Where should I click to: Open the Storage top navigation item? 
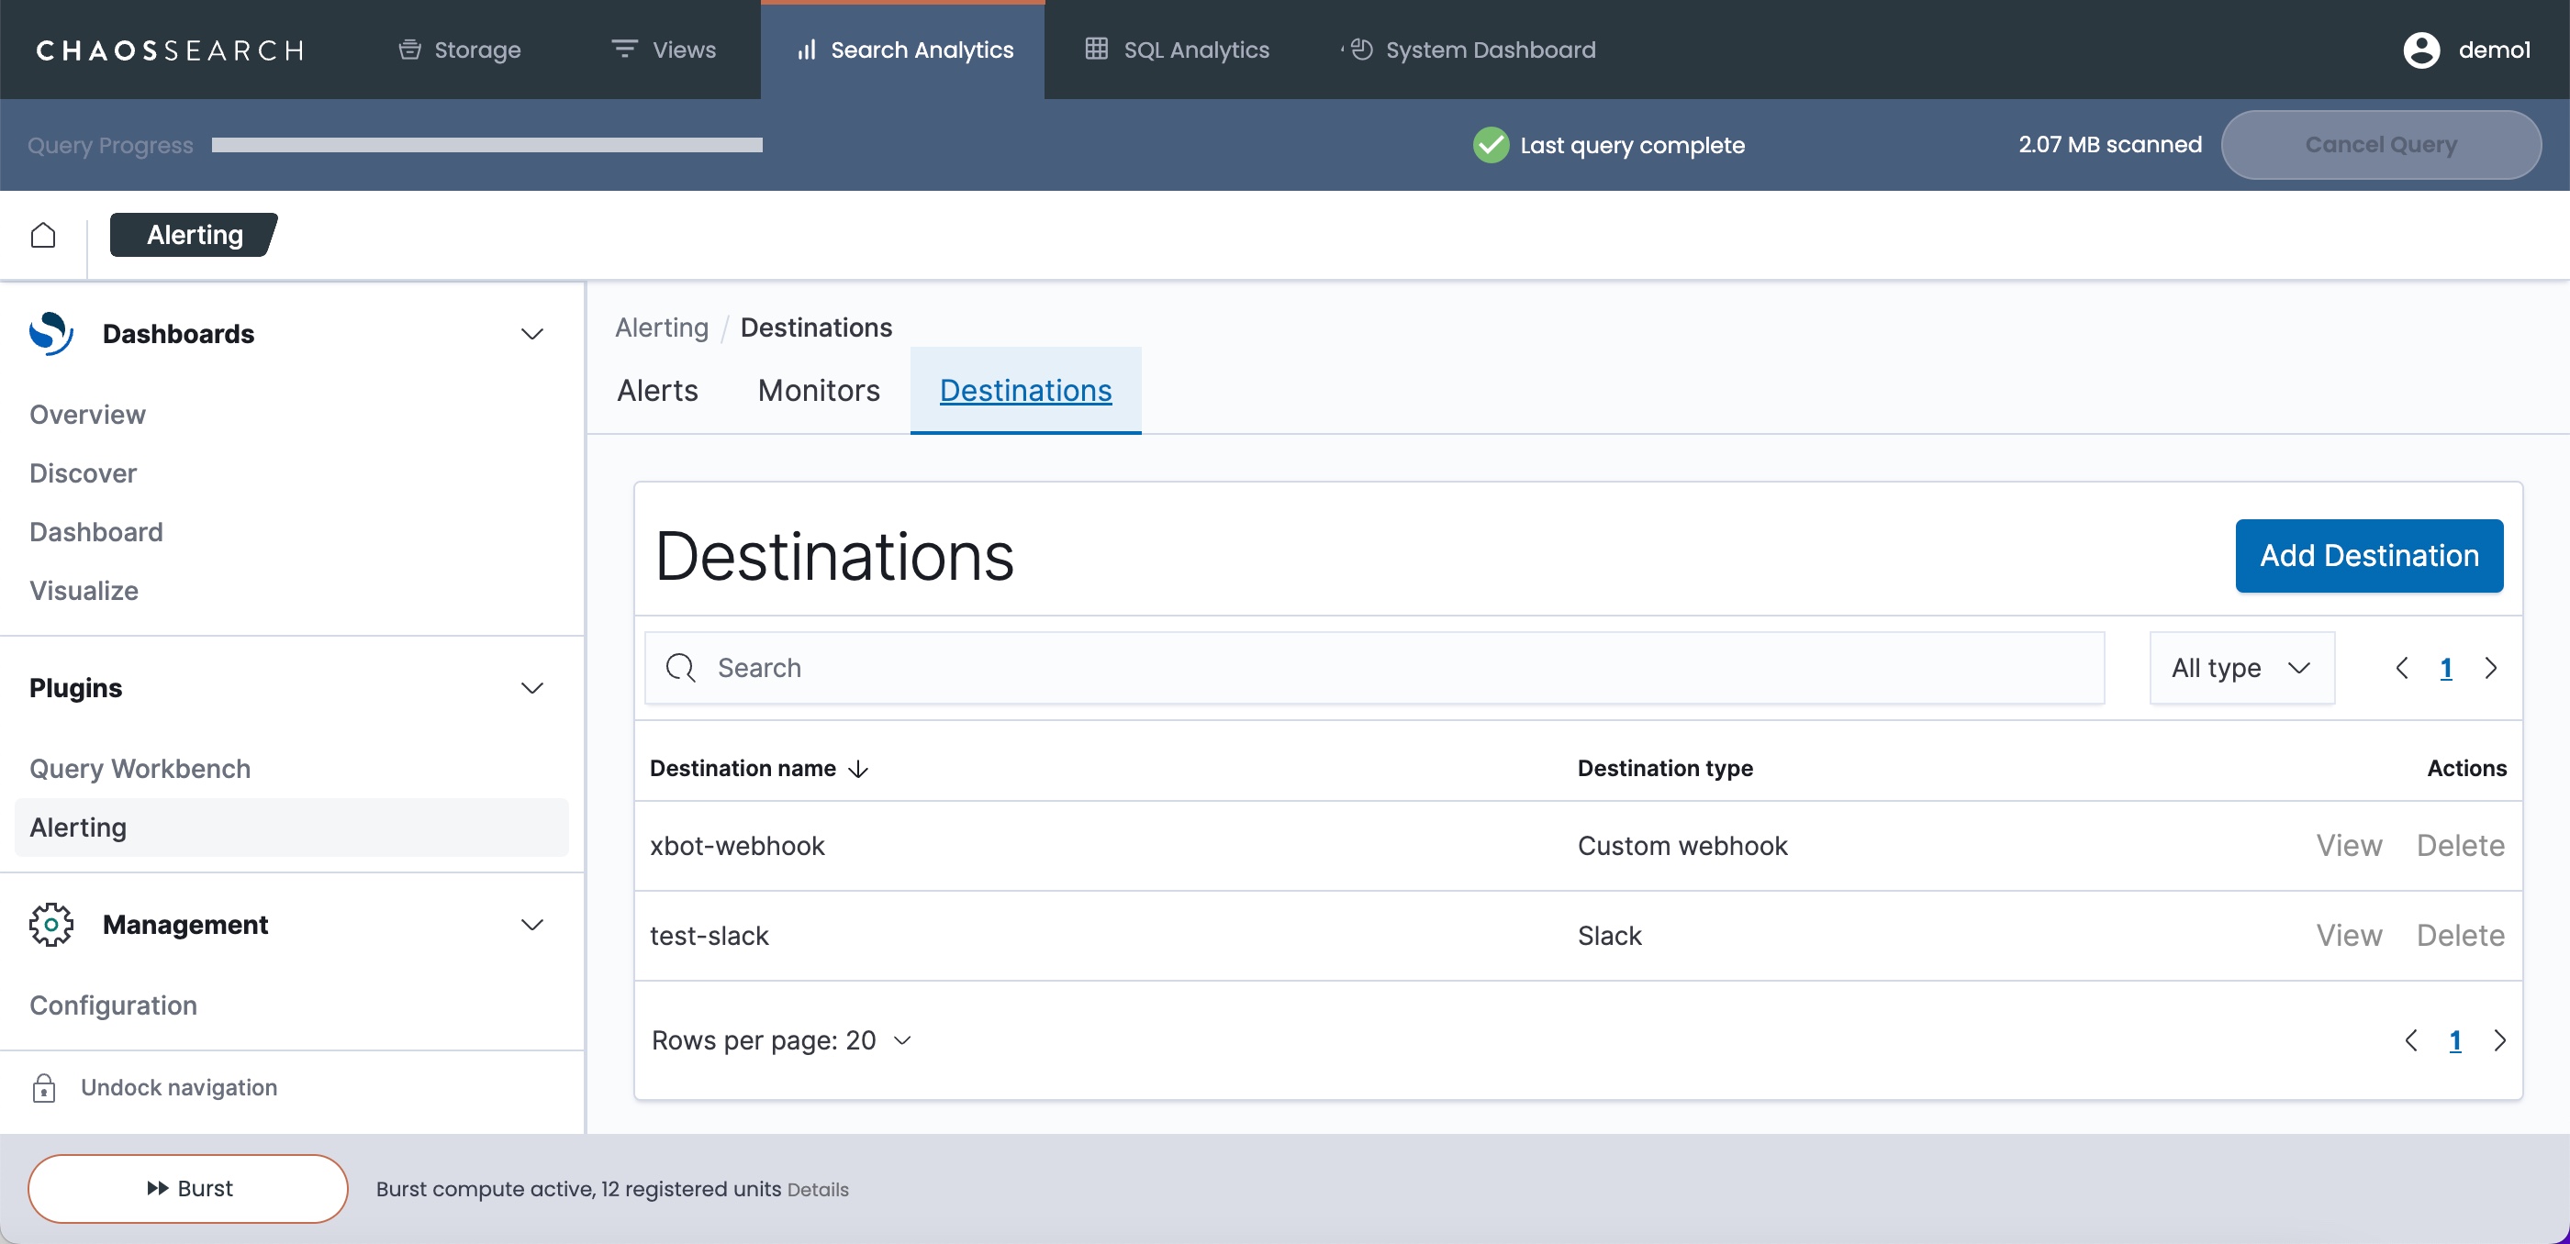(460, 50)
